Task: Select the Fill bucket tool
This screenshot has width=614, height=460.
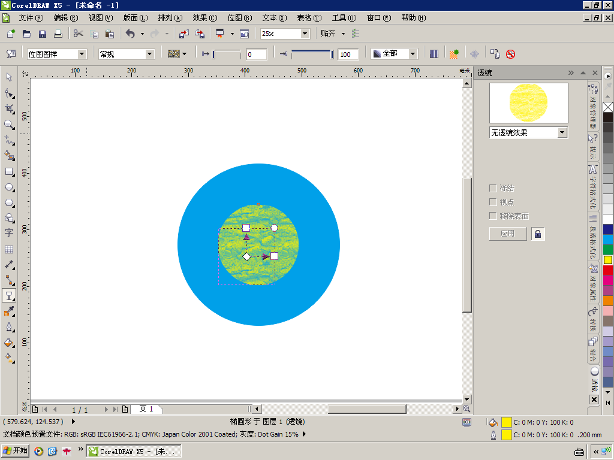Action: point(9,343)
